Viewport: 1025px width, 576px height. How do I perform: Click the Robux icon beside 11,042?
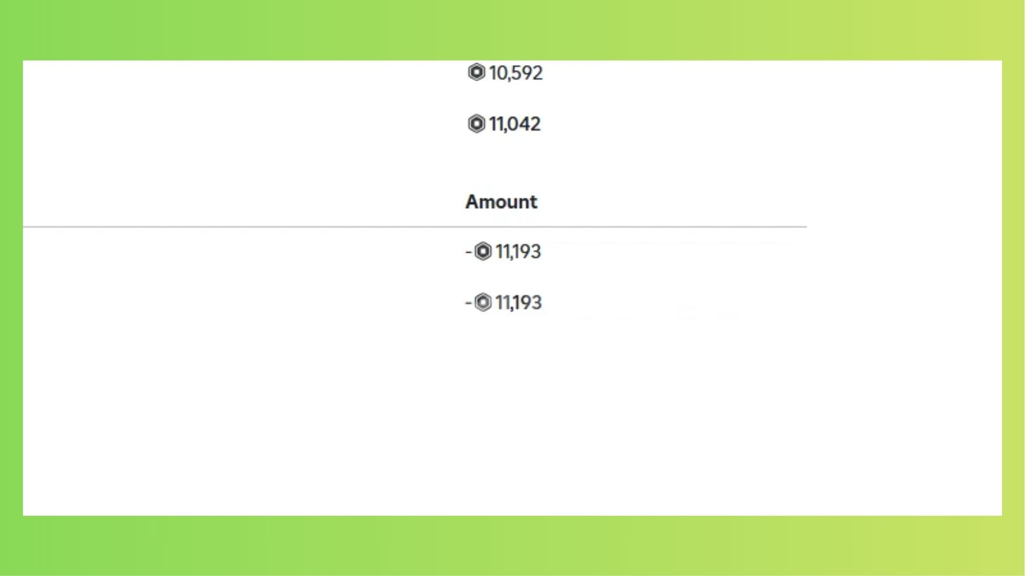click(476, 124)
